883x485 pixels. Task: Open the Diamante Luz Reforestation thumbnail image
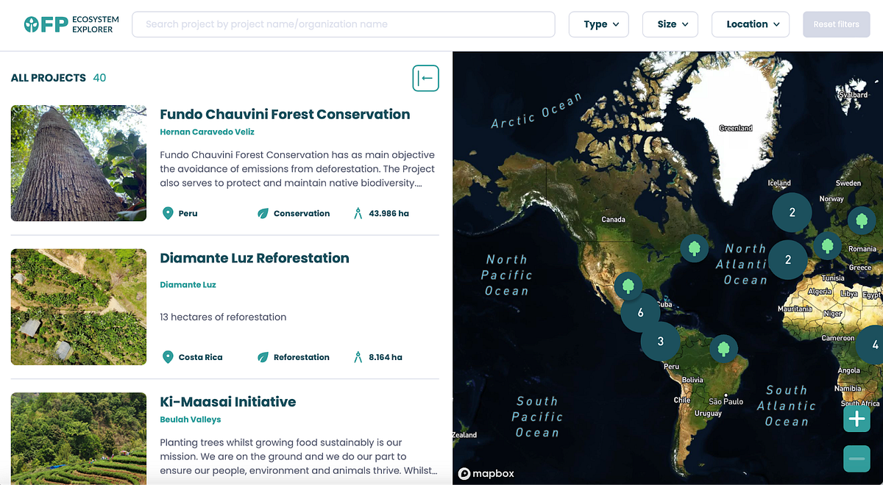point(78,306)
